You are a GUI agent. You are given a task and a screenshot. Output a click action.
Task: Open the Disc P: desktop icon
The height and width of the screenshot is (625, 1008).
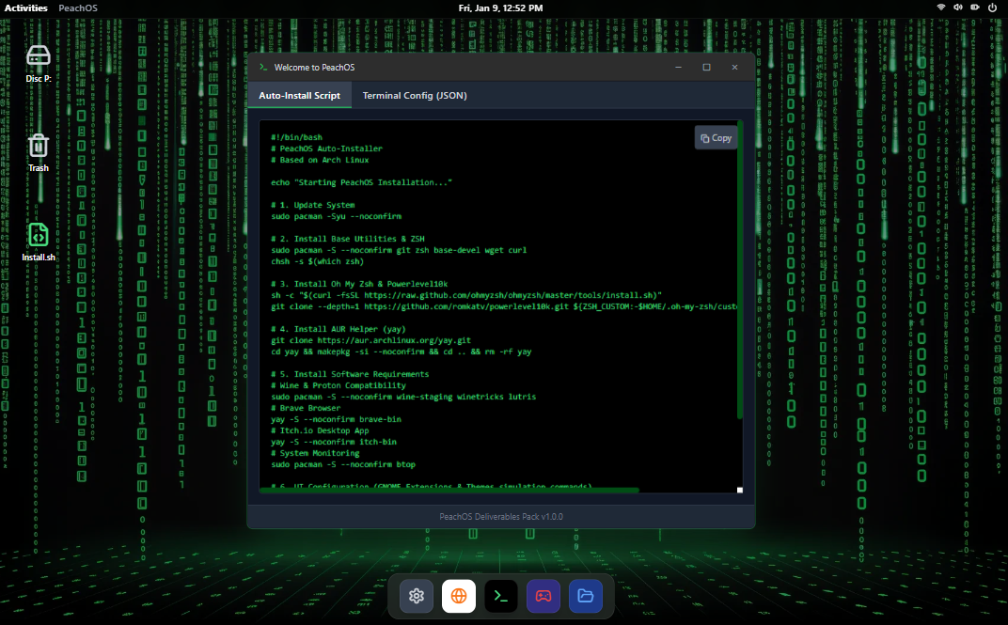pos(38,62)
